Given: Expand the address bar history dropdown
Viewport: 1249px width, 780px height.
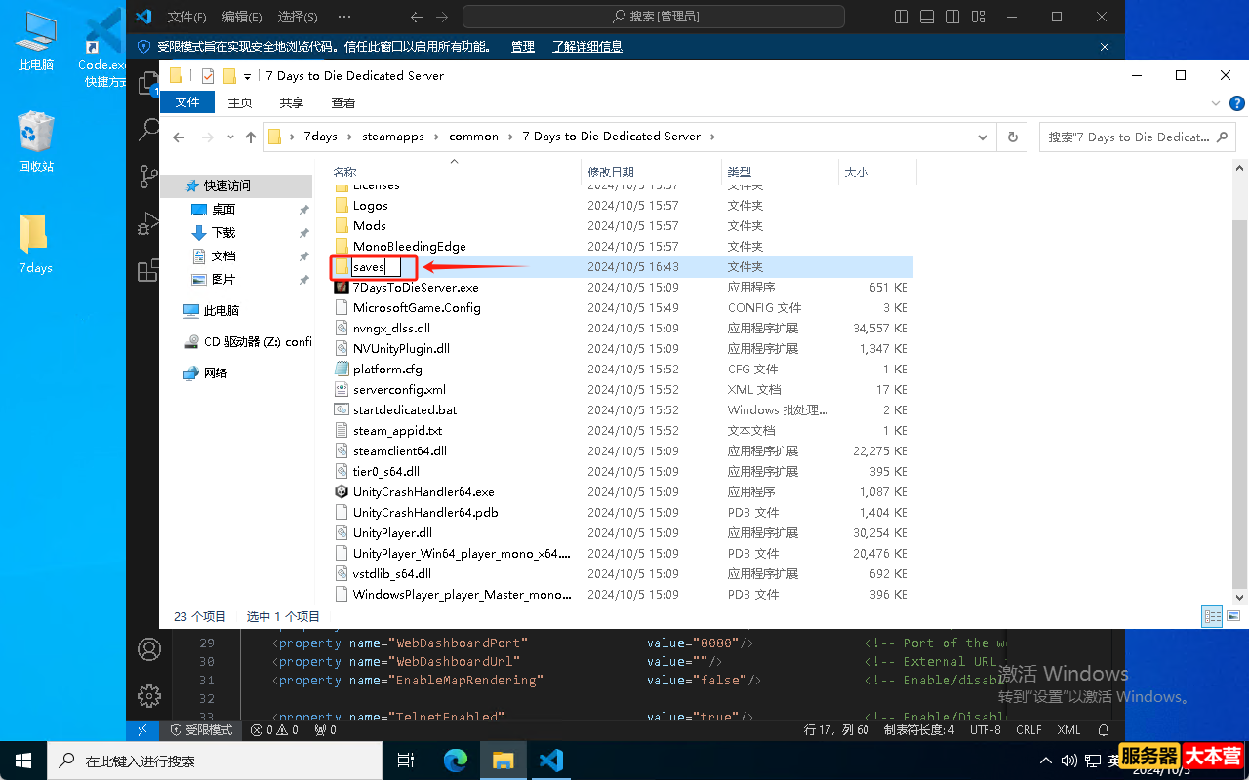Looking at the screenshot, I should click(x=984, y=137).
